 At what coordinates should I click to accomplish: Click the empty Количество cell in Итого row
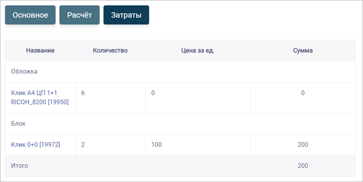(x=110, y=166)
